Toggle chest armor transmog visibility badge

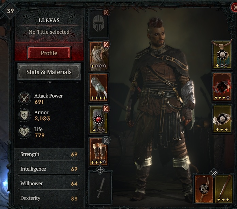(x=106, y=44)
